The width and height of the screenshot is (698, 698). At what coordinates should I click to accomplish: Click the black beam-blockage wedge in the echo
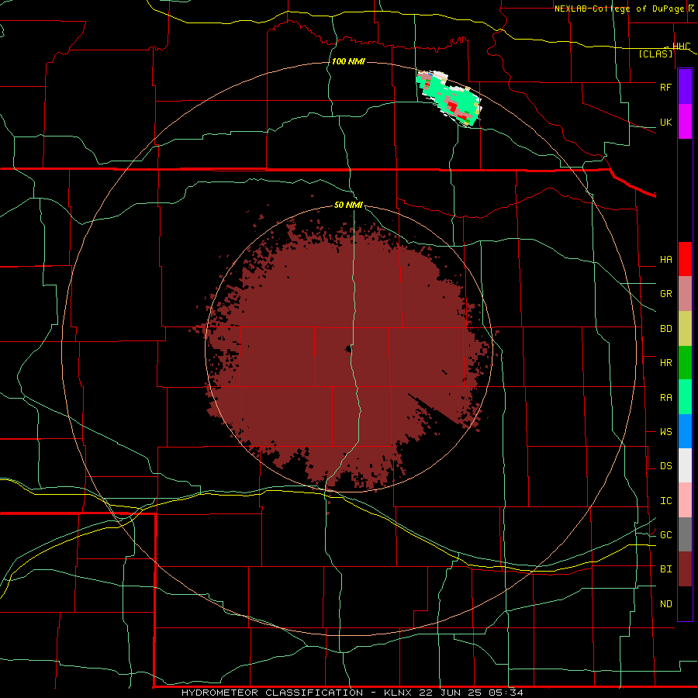pos(434,410)
